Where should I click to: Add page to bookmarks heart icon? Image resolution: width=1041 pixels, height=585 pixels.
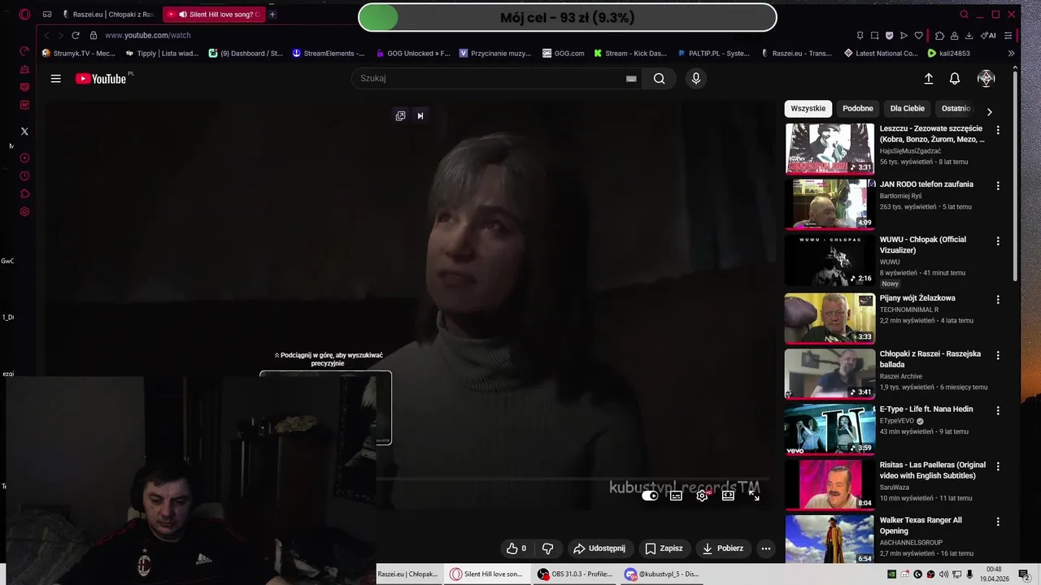click(919, 36)
